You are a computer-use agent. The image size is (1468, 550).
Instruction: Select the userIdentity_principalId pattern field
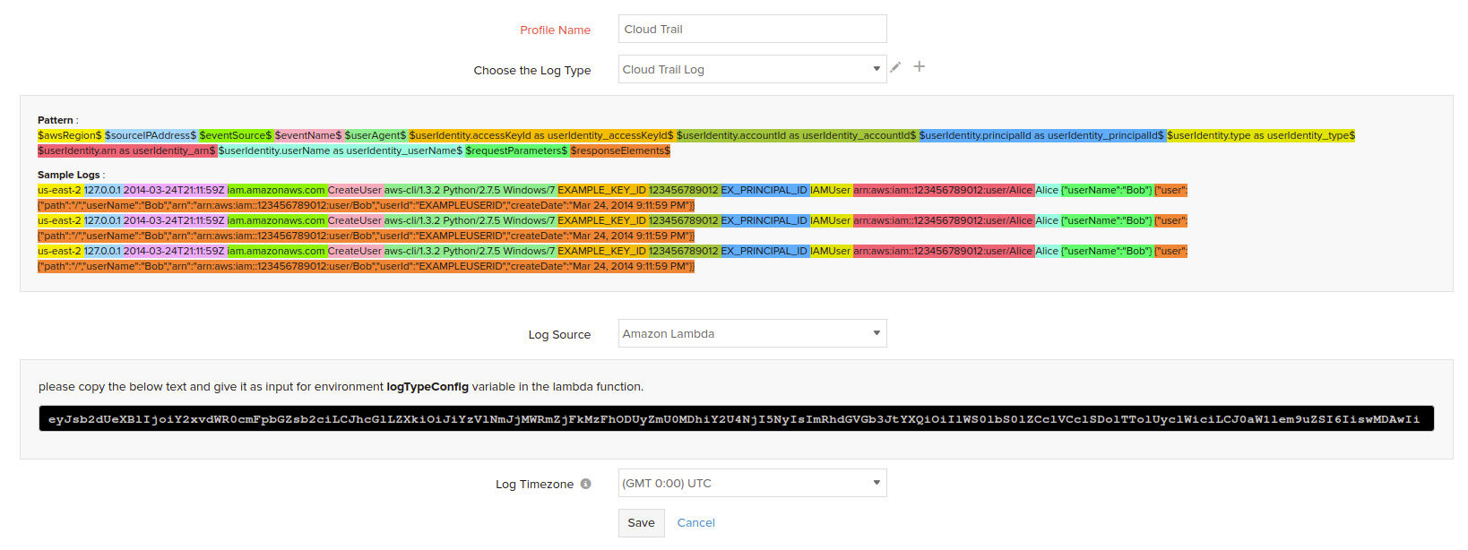[x=1041, y=135]
